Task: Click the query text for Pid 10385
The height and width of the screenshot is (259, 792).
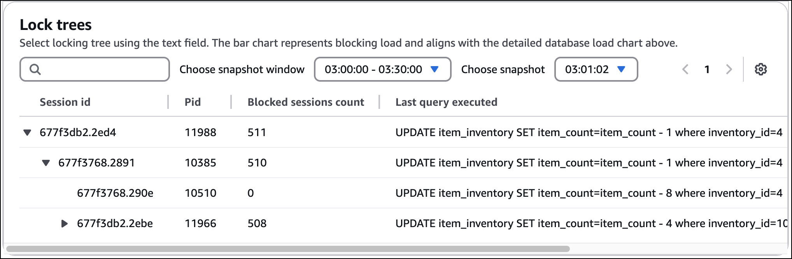Action: tap(588, 163)
